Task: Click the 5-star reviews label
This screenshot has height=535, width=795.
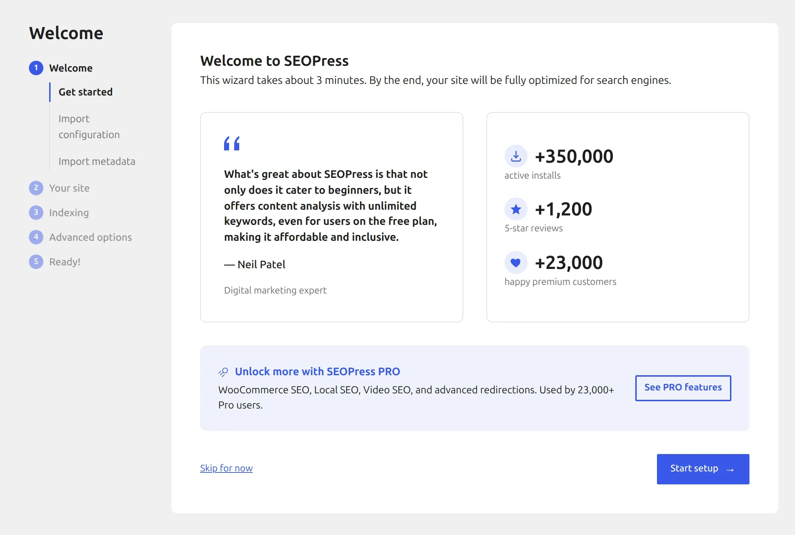Action: tap(534, 228)
